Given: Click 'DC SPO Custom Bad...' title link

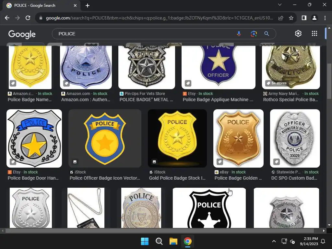Looking at the screenshot, I should point(294,178).
